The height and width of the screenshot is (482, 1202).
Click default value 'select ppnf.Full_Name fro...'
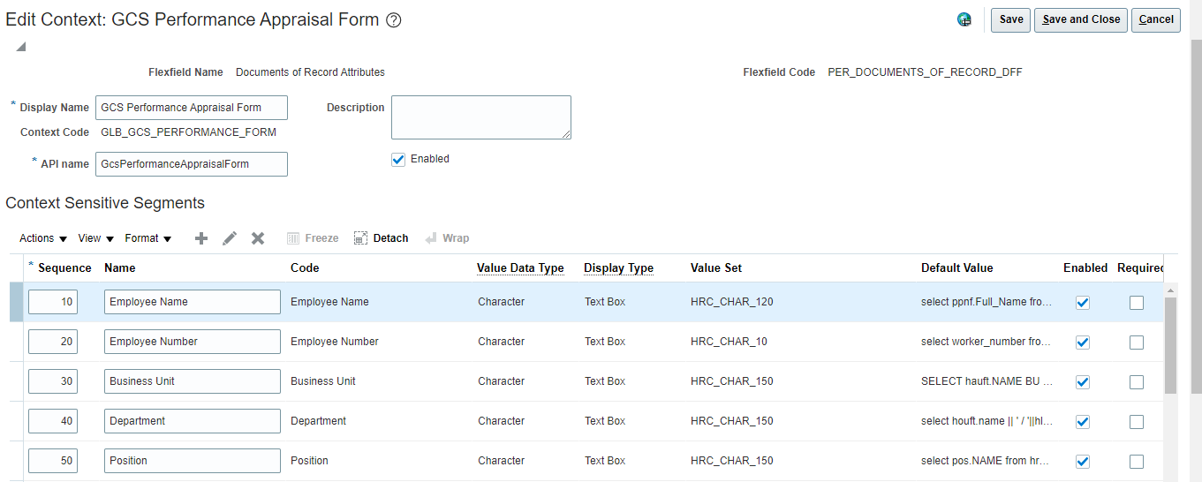pyautogui.click(x=987, y=302)
